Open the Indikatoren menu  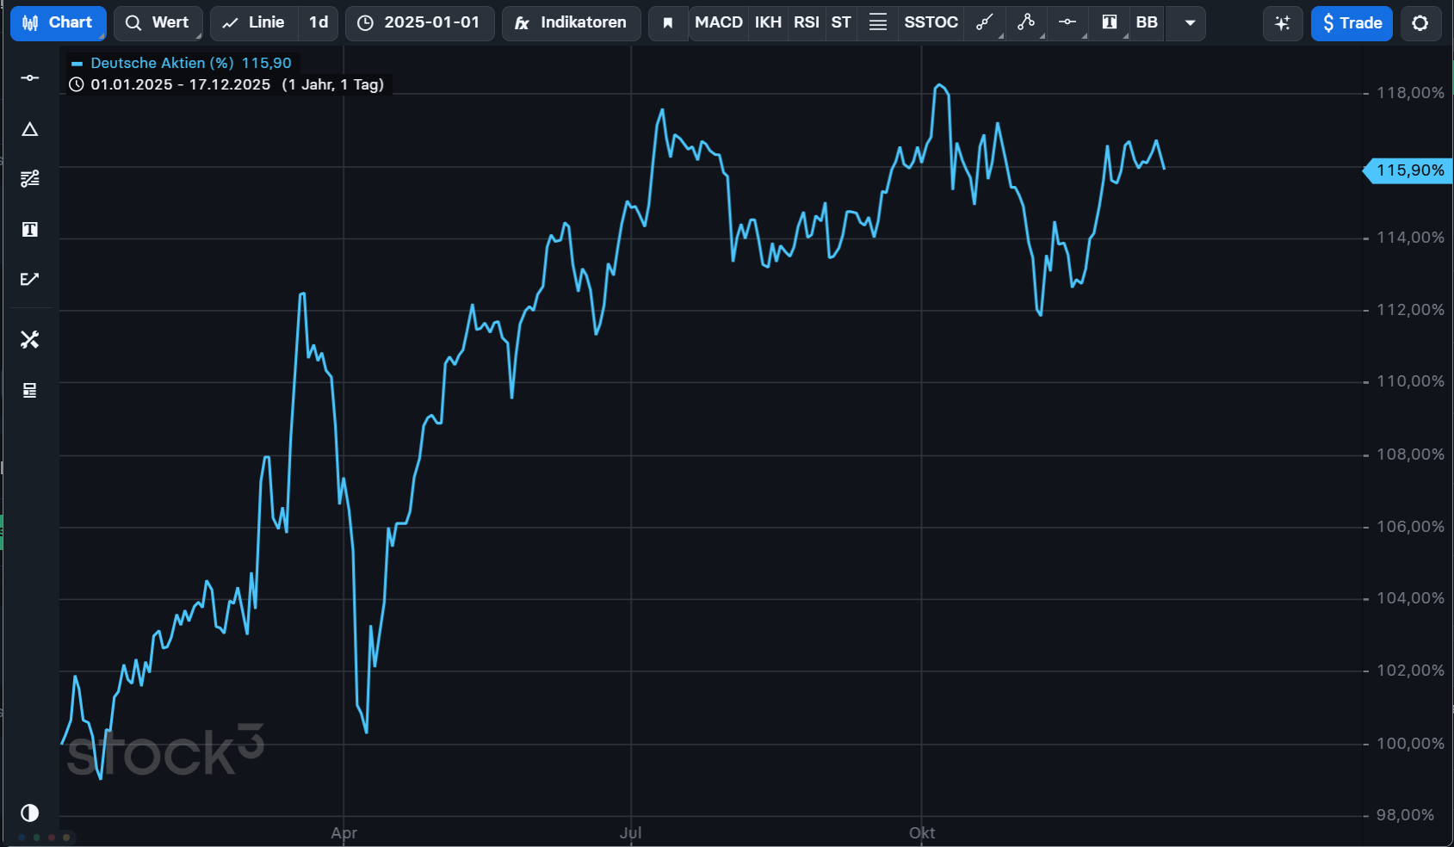(571, 23)
